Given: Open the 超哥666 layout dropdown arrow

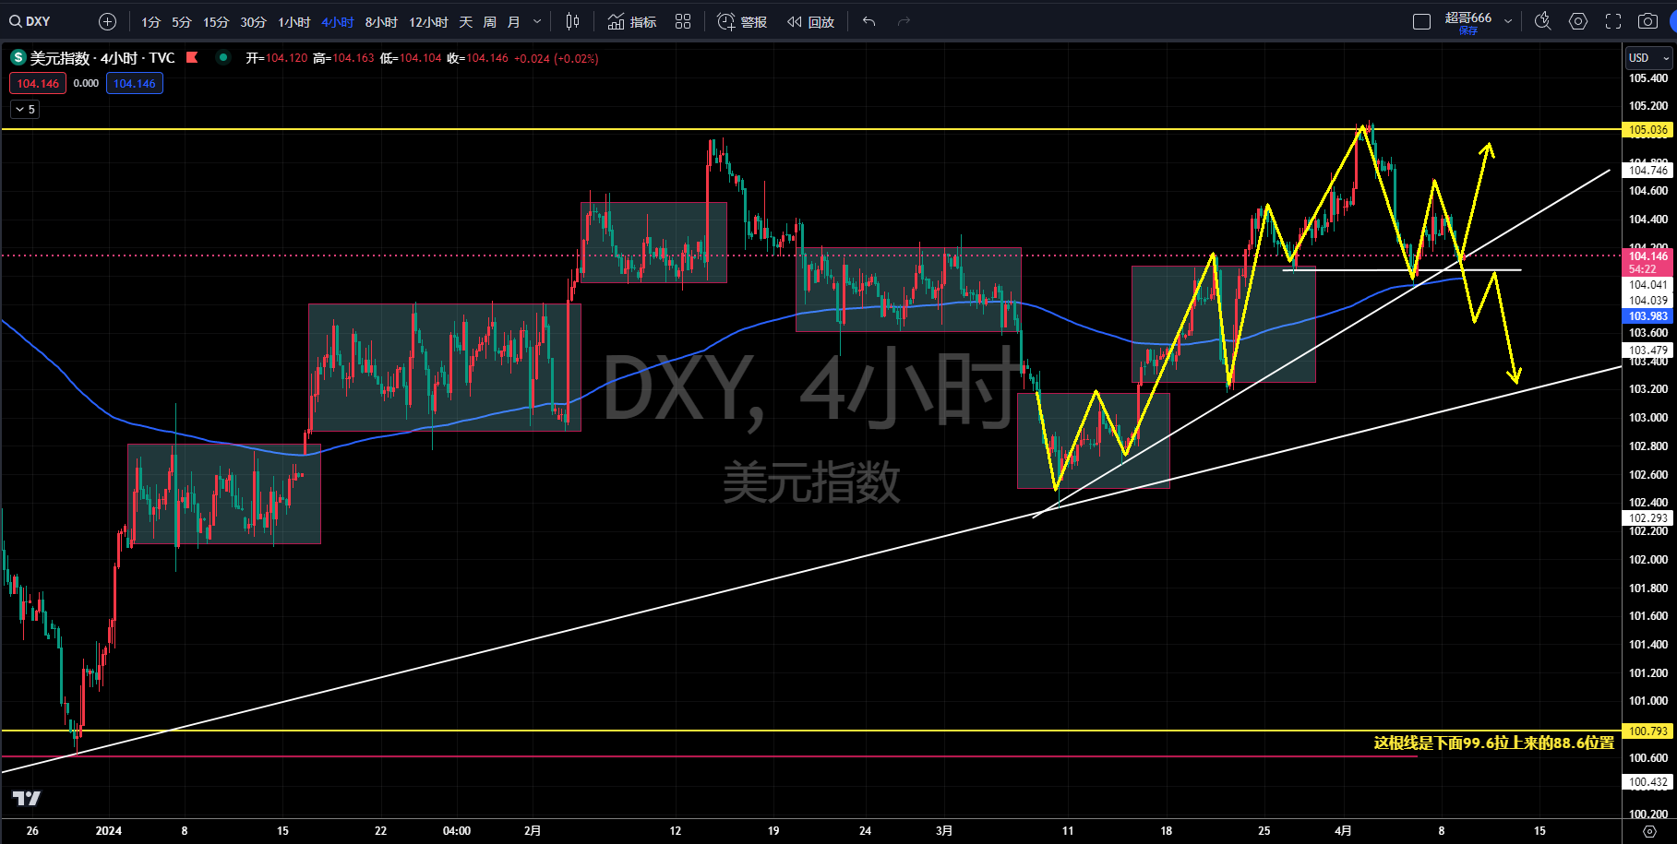Looking at the screenshot, I should [x=1508, y=21].
